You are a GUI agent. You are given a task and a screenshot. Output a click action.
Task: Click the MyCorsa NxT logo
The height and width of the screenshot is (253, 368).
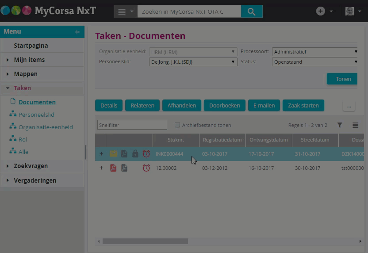click(48, 11)
